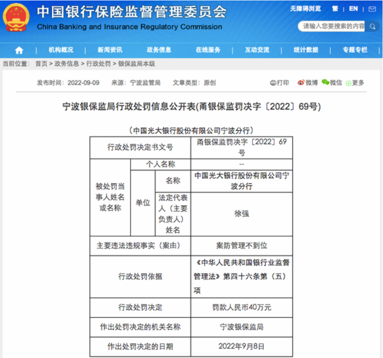Expand more sharing options 更多
383x358 pixels.
(355, 83)
